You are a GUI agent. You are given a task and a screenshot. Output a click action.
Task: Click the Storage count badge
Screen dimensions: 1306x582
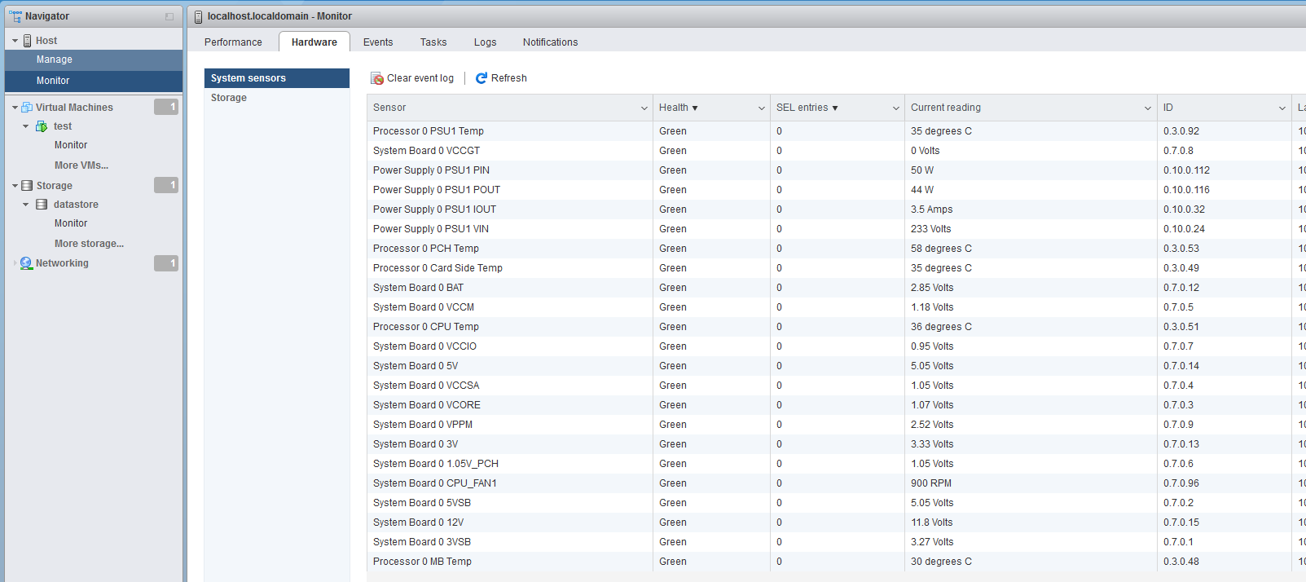pyautogui.click(x=166, y=185)
